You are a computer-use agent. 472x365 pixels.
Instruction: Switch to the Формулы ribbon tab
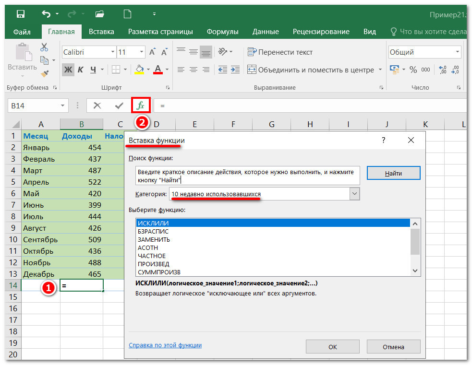222,32
